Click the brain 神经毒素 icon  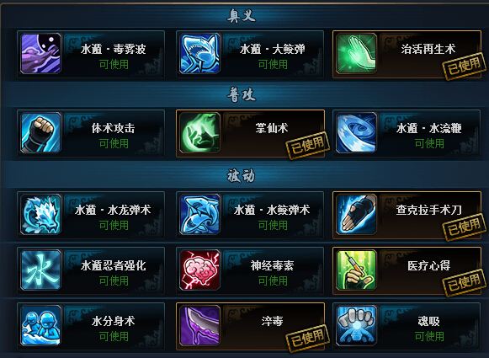200,270
